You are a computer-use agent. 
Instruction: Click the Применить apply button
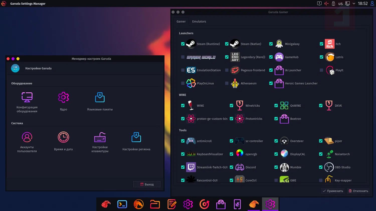pyautogui.click(x=333, y=191)
